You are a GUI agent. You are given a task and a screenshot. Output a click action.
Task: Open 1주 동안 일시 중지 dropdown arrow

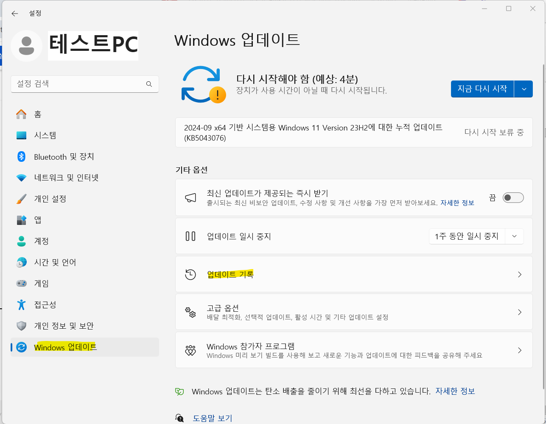[514, 236]
